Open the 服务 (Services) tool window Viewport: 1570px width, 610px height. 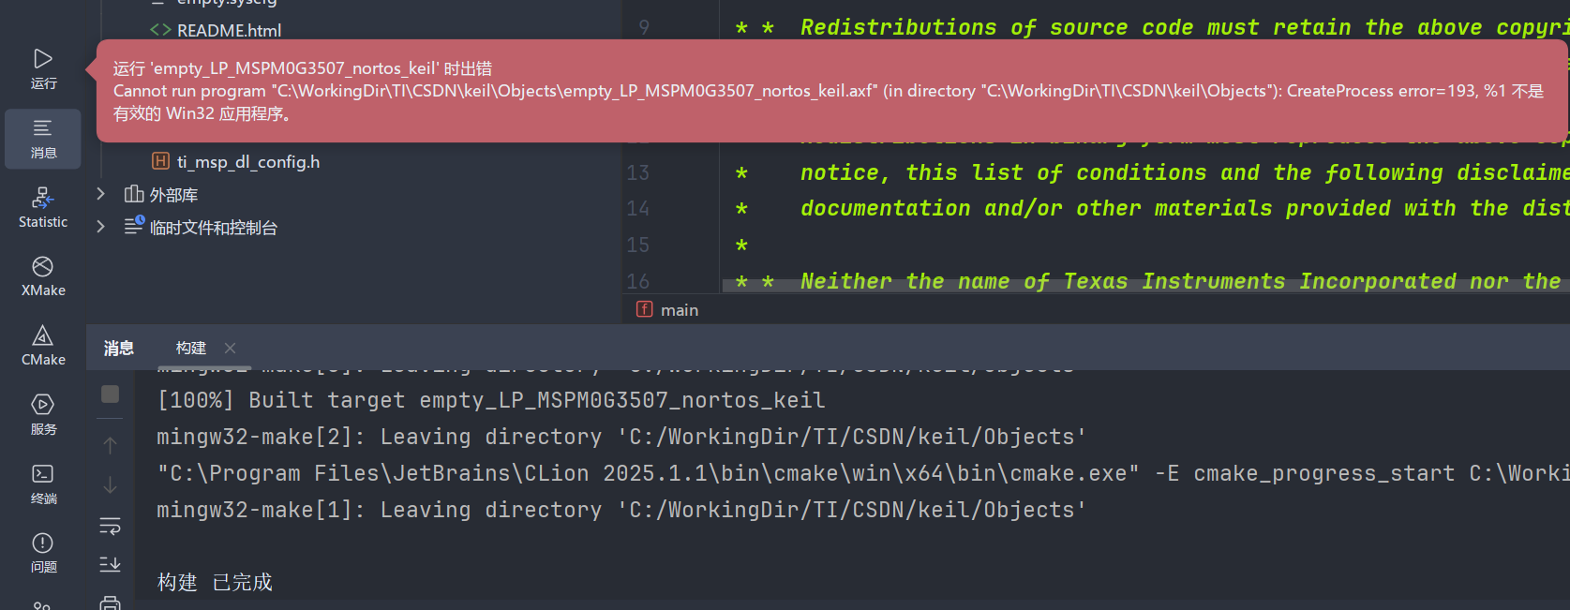(43, 415)
